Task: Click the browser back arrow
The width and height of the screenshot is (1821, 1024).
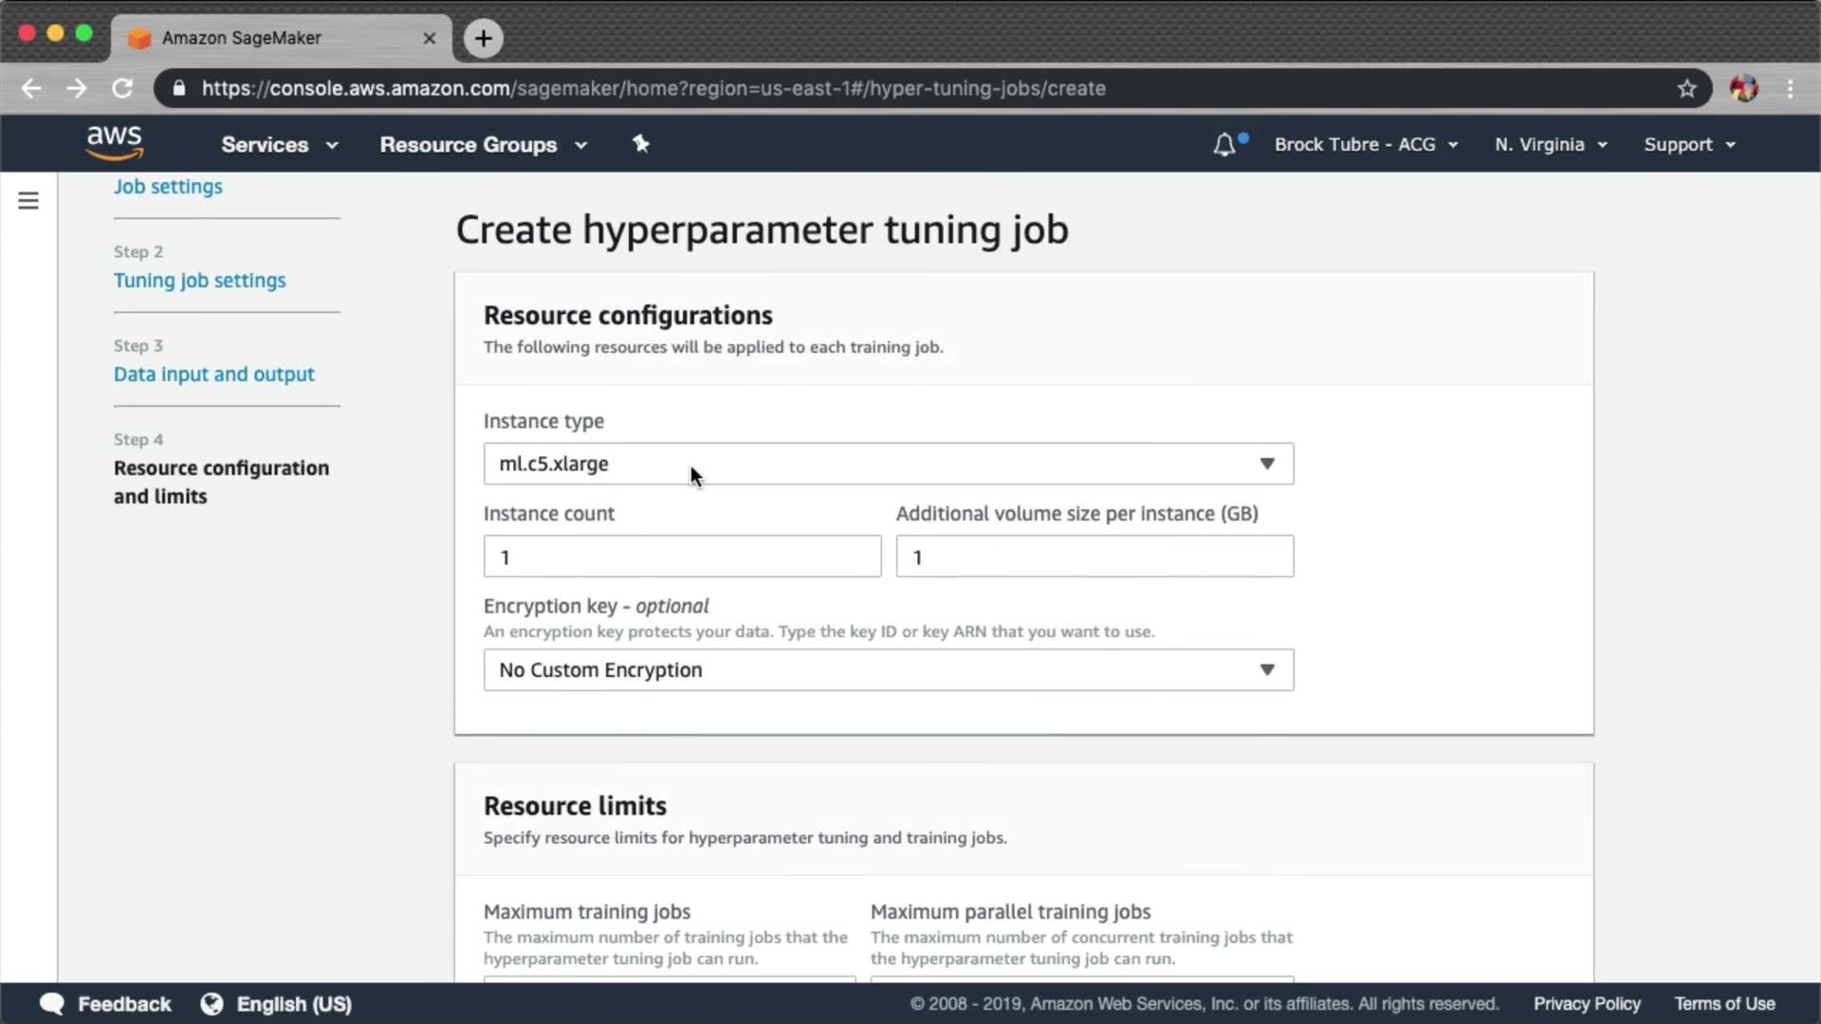Action: (31, 88)
